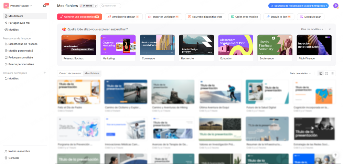Switch to list view
The width and height of the screenshot is (343, 164).
pyautogui.click(x=332, y=73)
